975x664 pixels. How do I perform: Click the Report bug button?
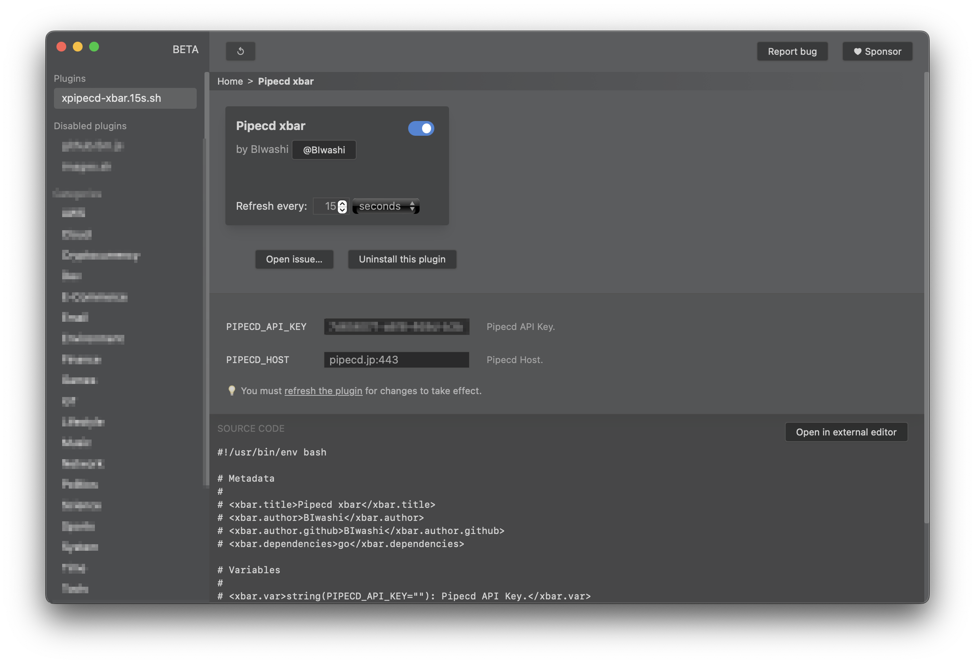point(792,51)
